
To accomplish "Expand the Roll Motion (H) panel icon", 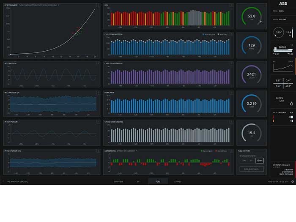I will [x=98, y=93].
